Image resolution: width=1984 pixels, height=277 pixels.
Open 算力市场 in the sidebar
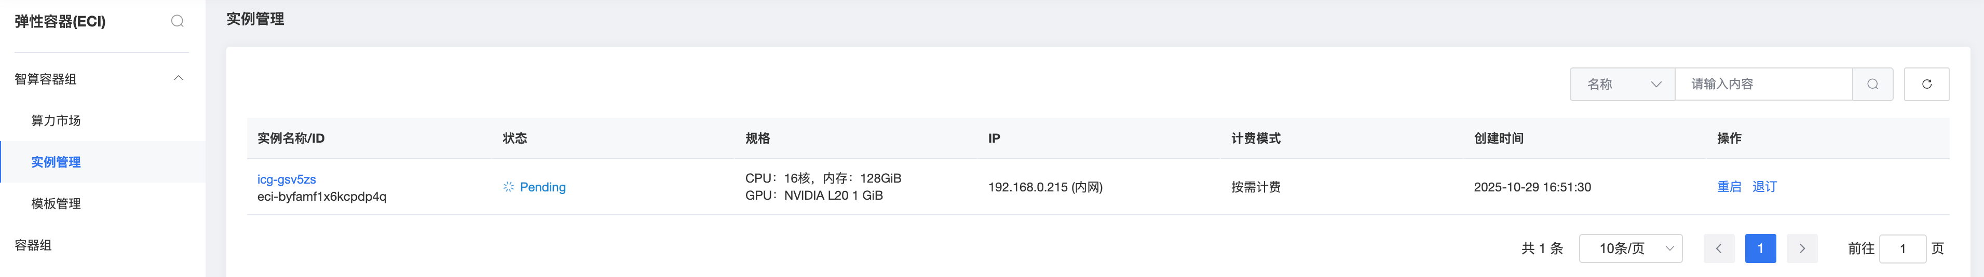tap(56, 121)
